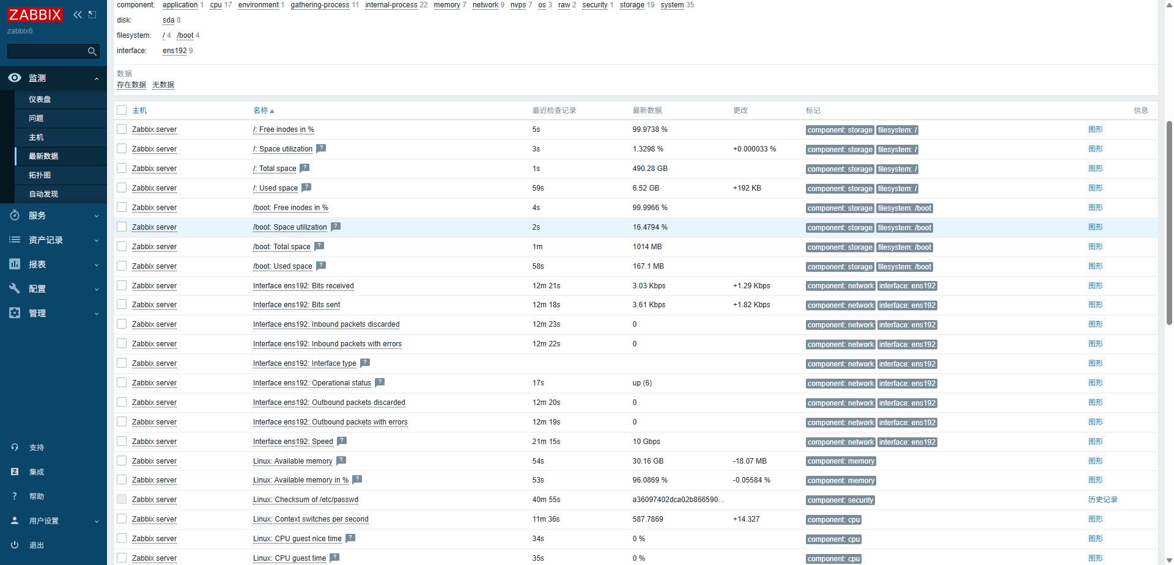This screenshot has height=565, width=1174.
Task: Click the value '490.28 GB'
Action: point(650,169)
